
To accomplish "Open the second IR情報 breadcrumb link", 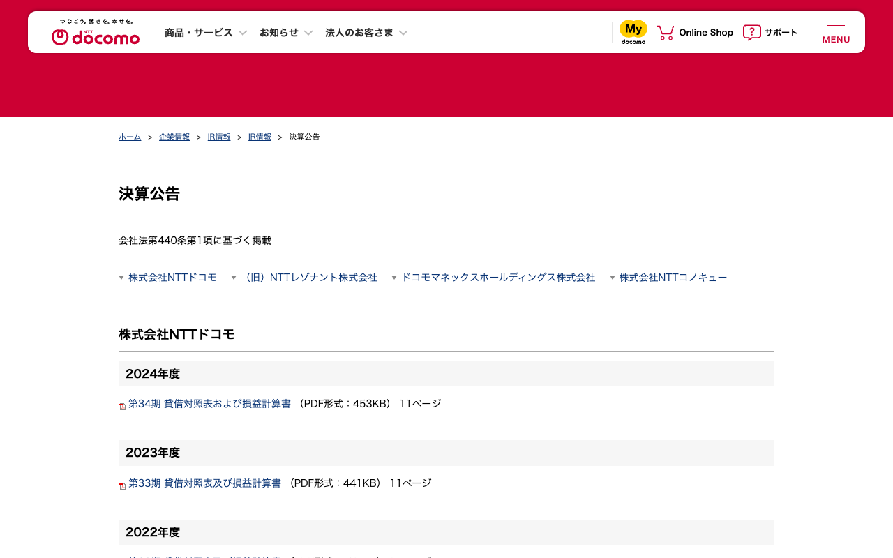I will 260,137.
